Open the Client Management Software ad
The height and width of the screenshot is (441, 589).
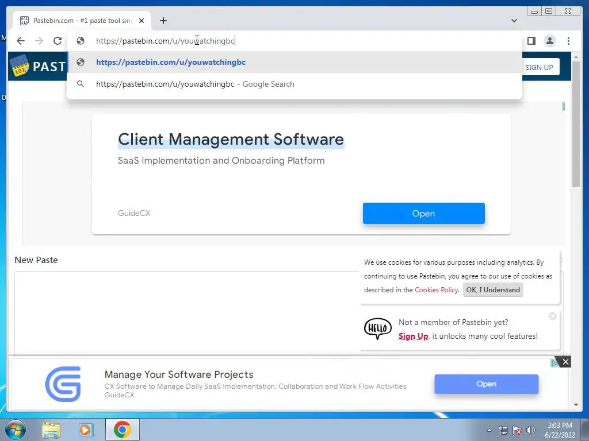[x=424, y=214]
